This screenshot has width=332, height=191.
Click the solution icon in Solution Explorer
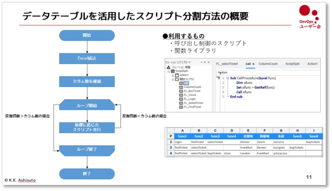[168, 67]
